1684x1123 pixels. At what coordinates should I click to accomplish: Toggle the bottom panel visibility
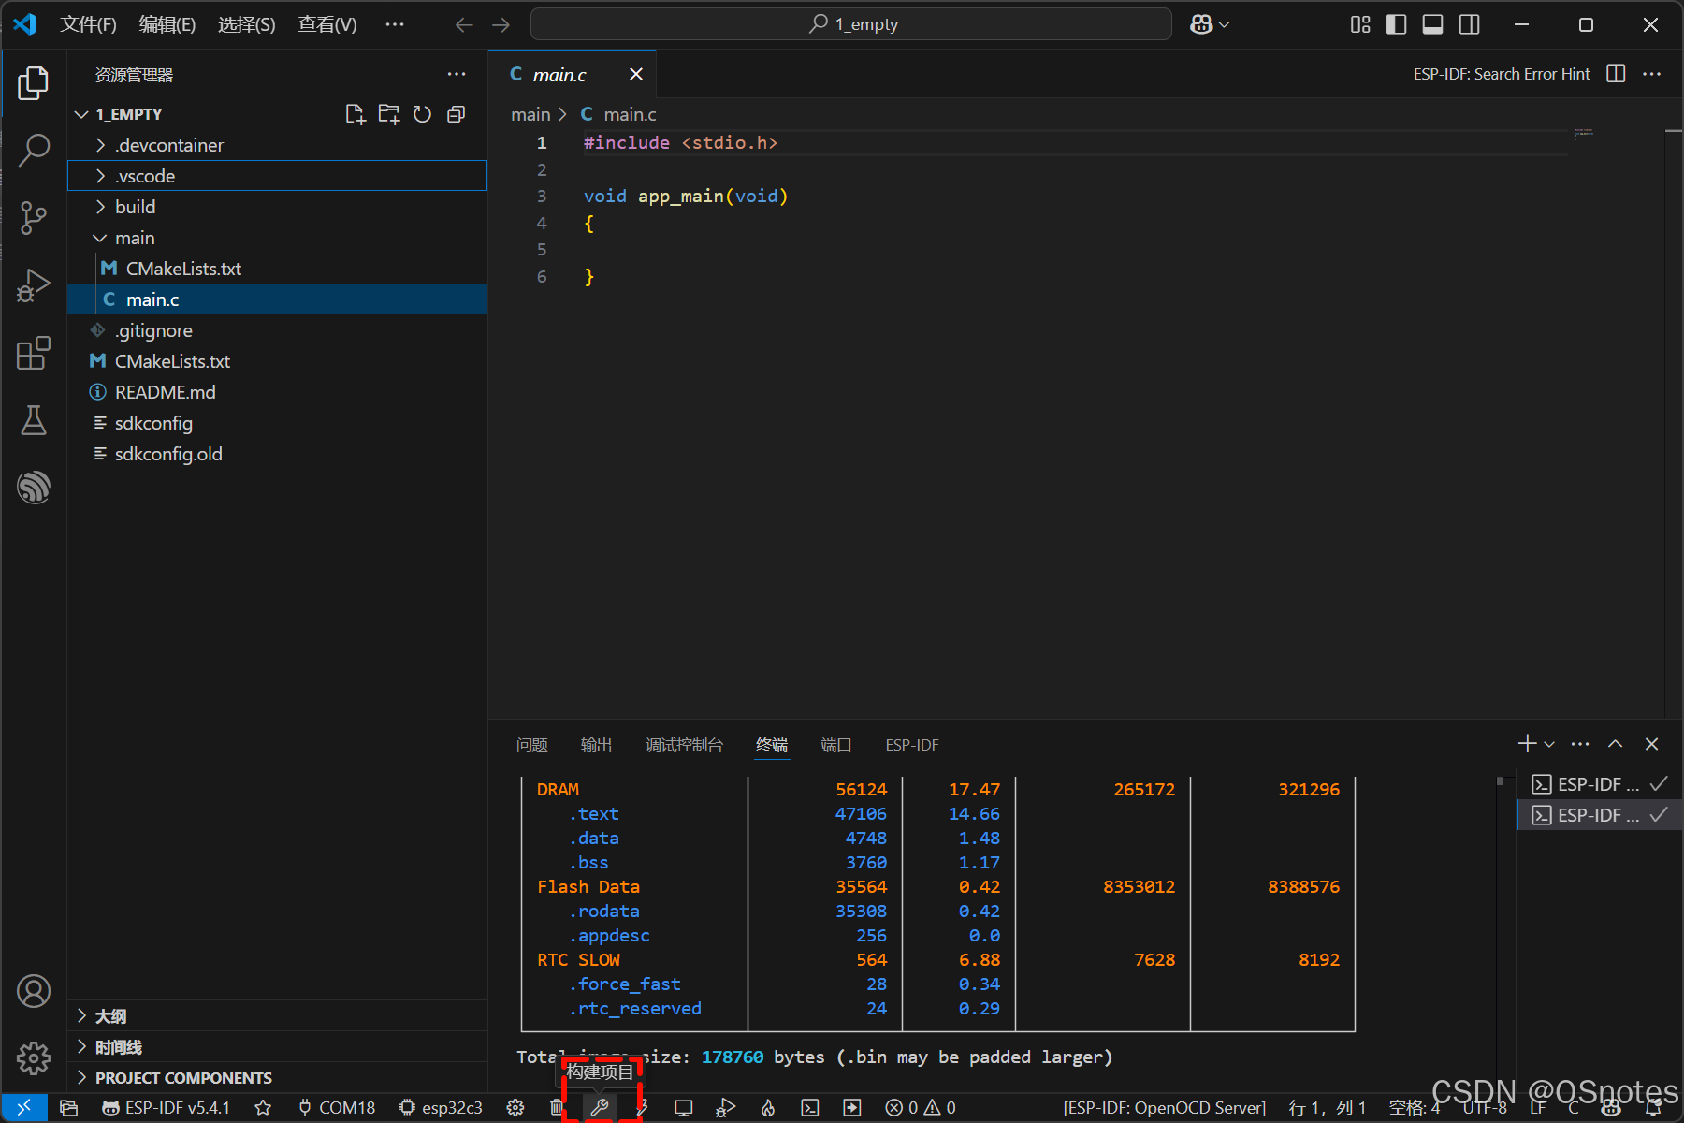click(x=1432, y=24)
